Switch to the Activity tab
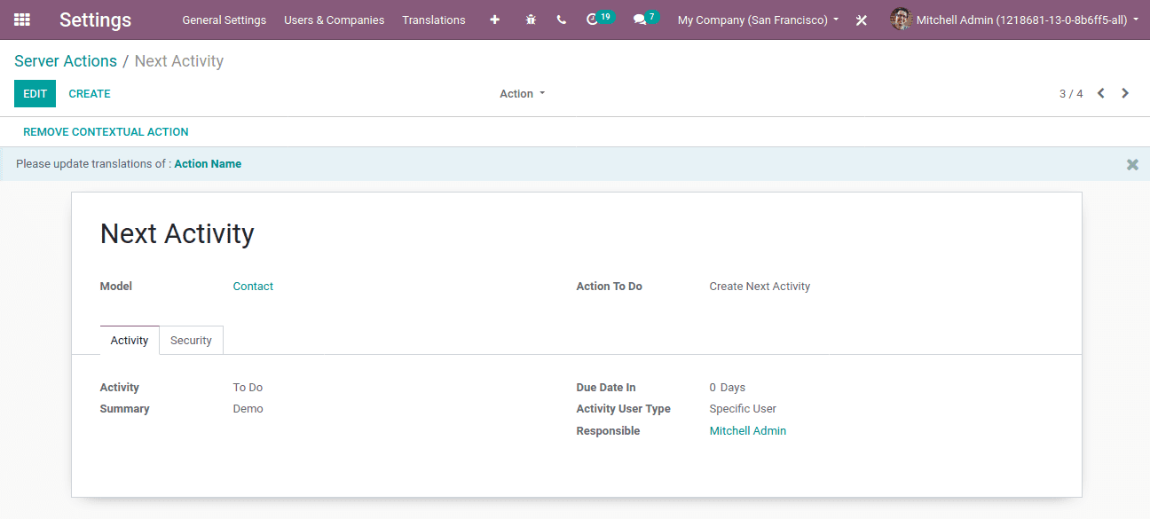 click(130, 341)
